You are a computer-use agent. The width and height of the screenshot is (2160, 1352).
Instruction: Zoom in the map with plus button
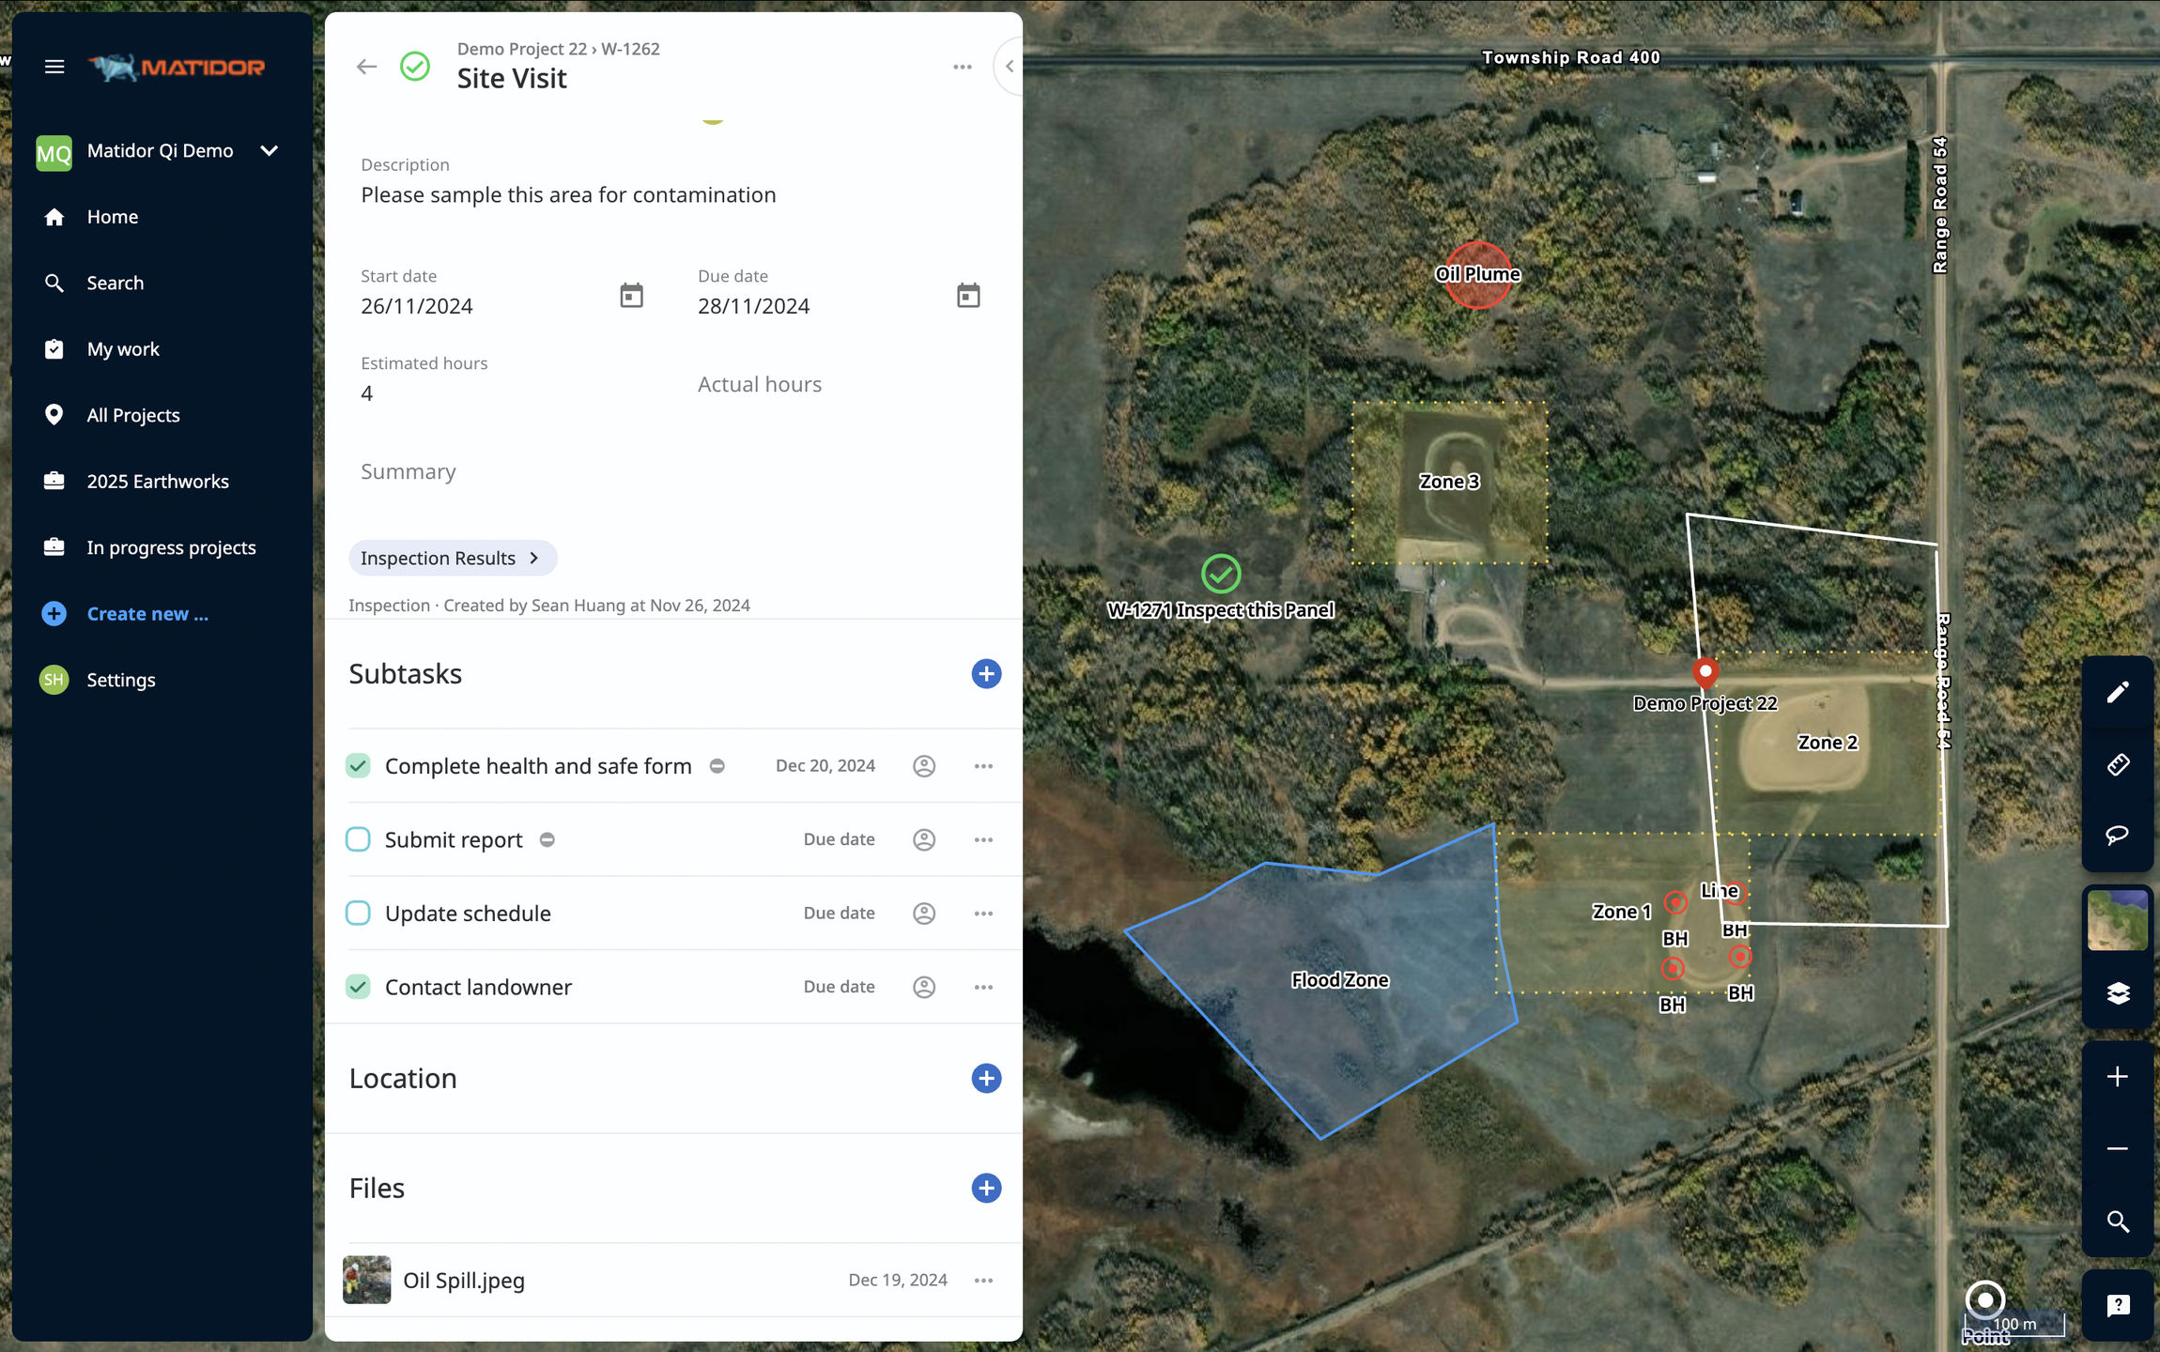click(2117, 1077)
